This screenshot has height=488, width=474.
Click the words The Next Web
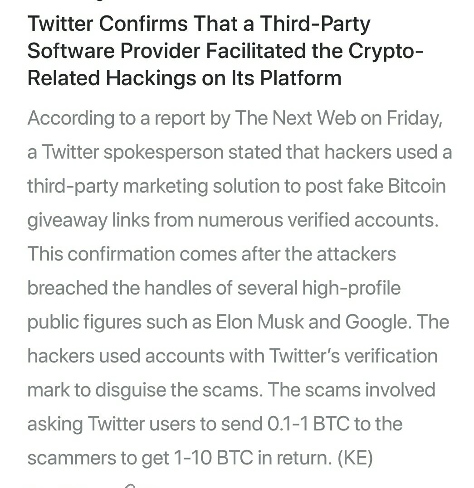point(295,118)
